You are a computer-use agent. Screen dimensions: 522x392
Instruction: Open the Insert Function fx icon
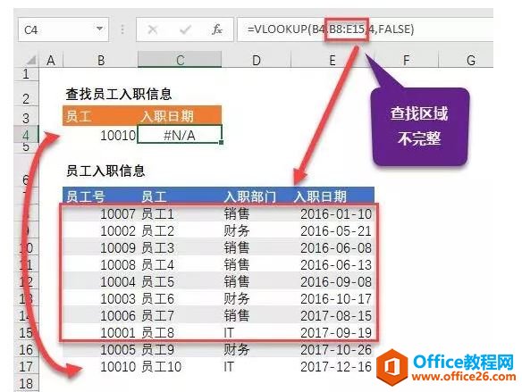pos(217,29)
